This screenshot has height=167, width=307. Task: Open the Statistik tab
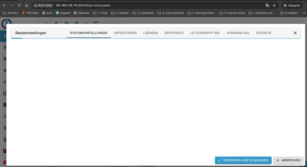(264, 33)
